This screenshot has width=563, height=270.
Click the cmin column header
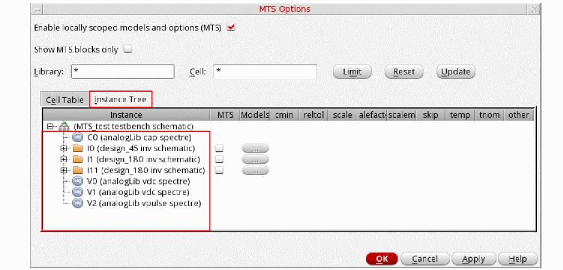[x=284, y=115]
